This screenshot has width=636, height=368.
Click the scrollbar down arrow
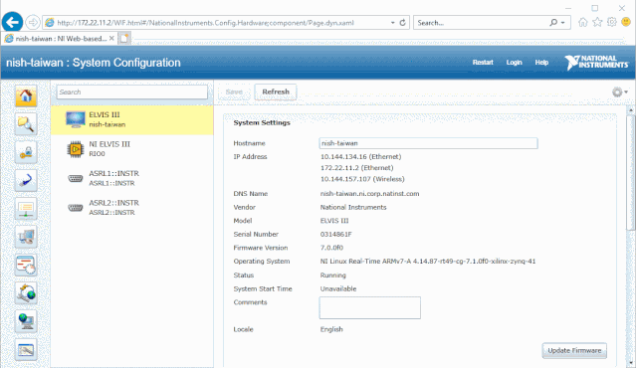[631, 364]
